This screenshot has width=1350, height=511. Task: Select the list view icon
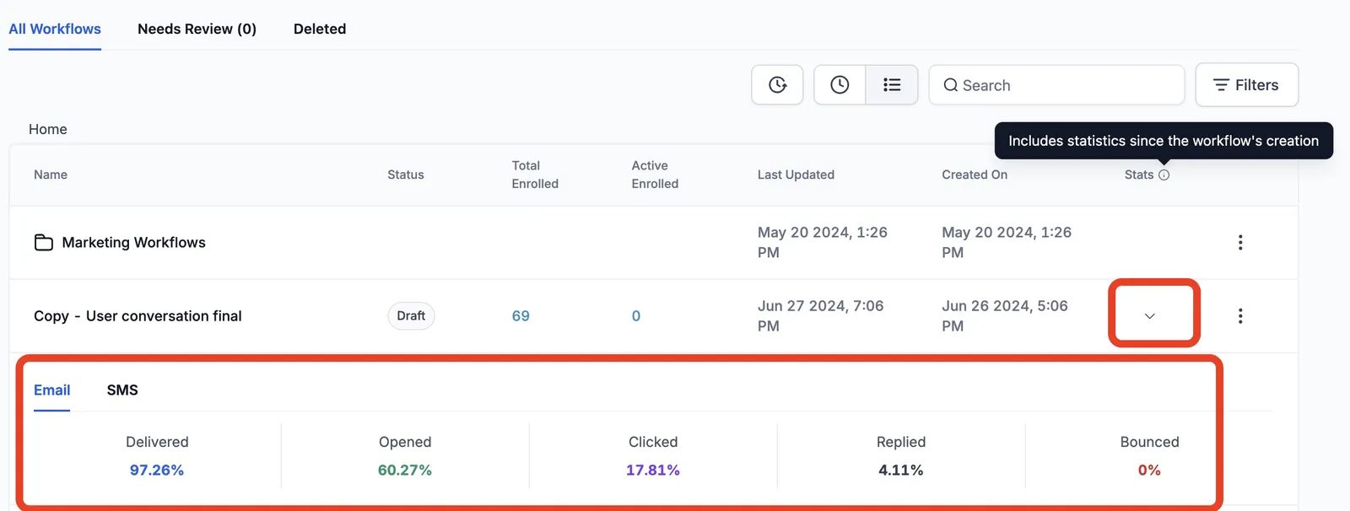892,85
